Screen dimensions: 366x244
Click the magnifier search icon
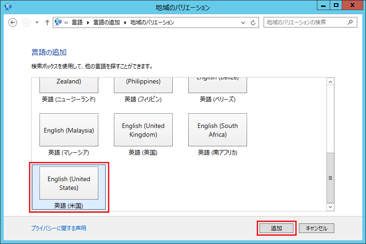tap(350, 22)
